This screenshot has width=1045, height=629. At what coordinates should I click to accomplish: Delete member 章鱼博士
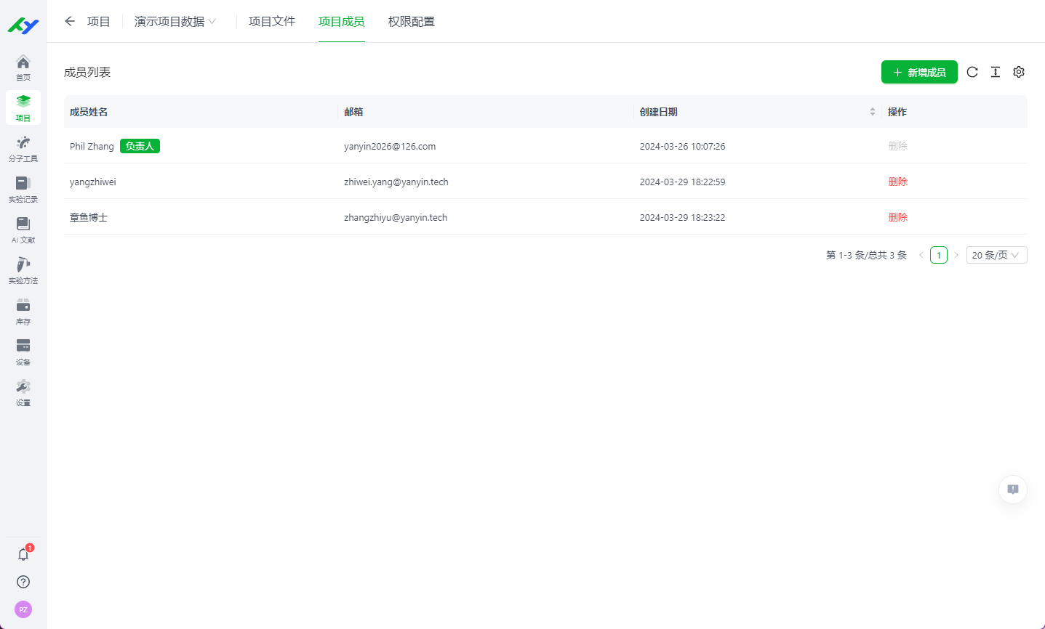tap(898, 217)
